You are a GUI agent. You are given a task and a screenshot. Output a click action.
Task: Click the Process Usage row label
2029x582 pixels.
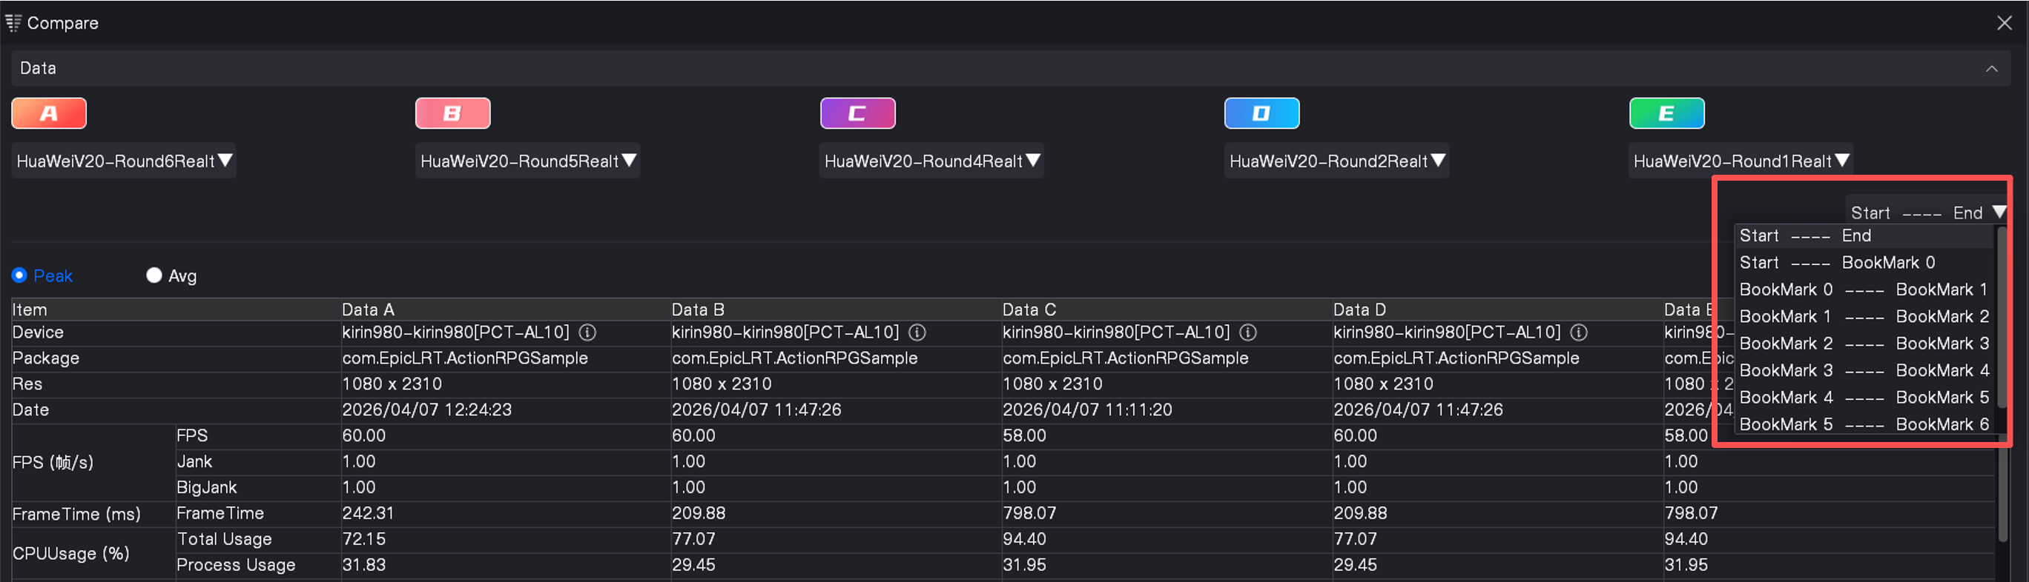coord(236,566)
